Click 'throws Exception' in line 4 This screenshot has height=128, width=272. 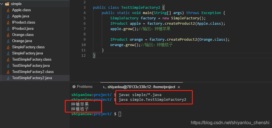(x=204, y=13)
